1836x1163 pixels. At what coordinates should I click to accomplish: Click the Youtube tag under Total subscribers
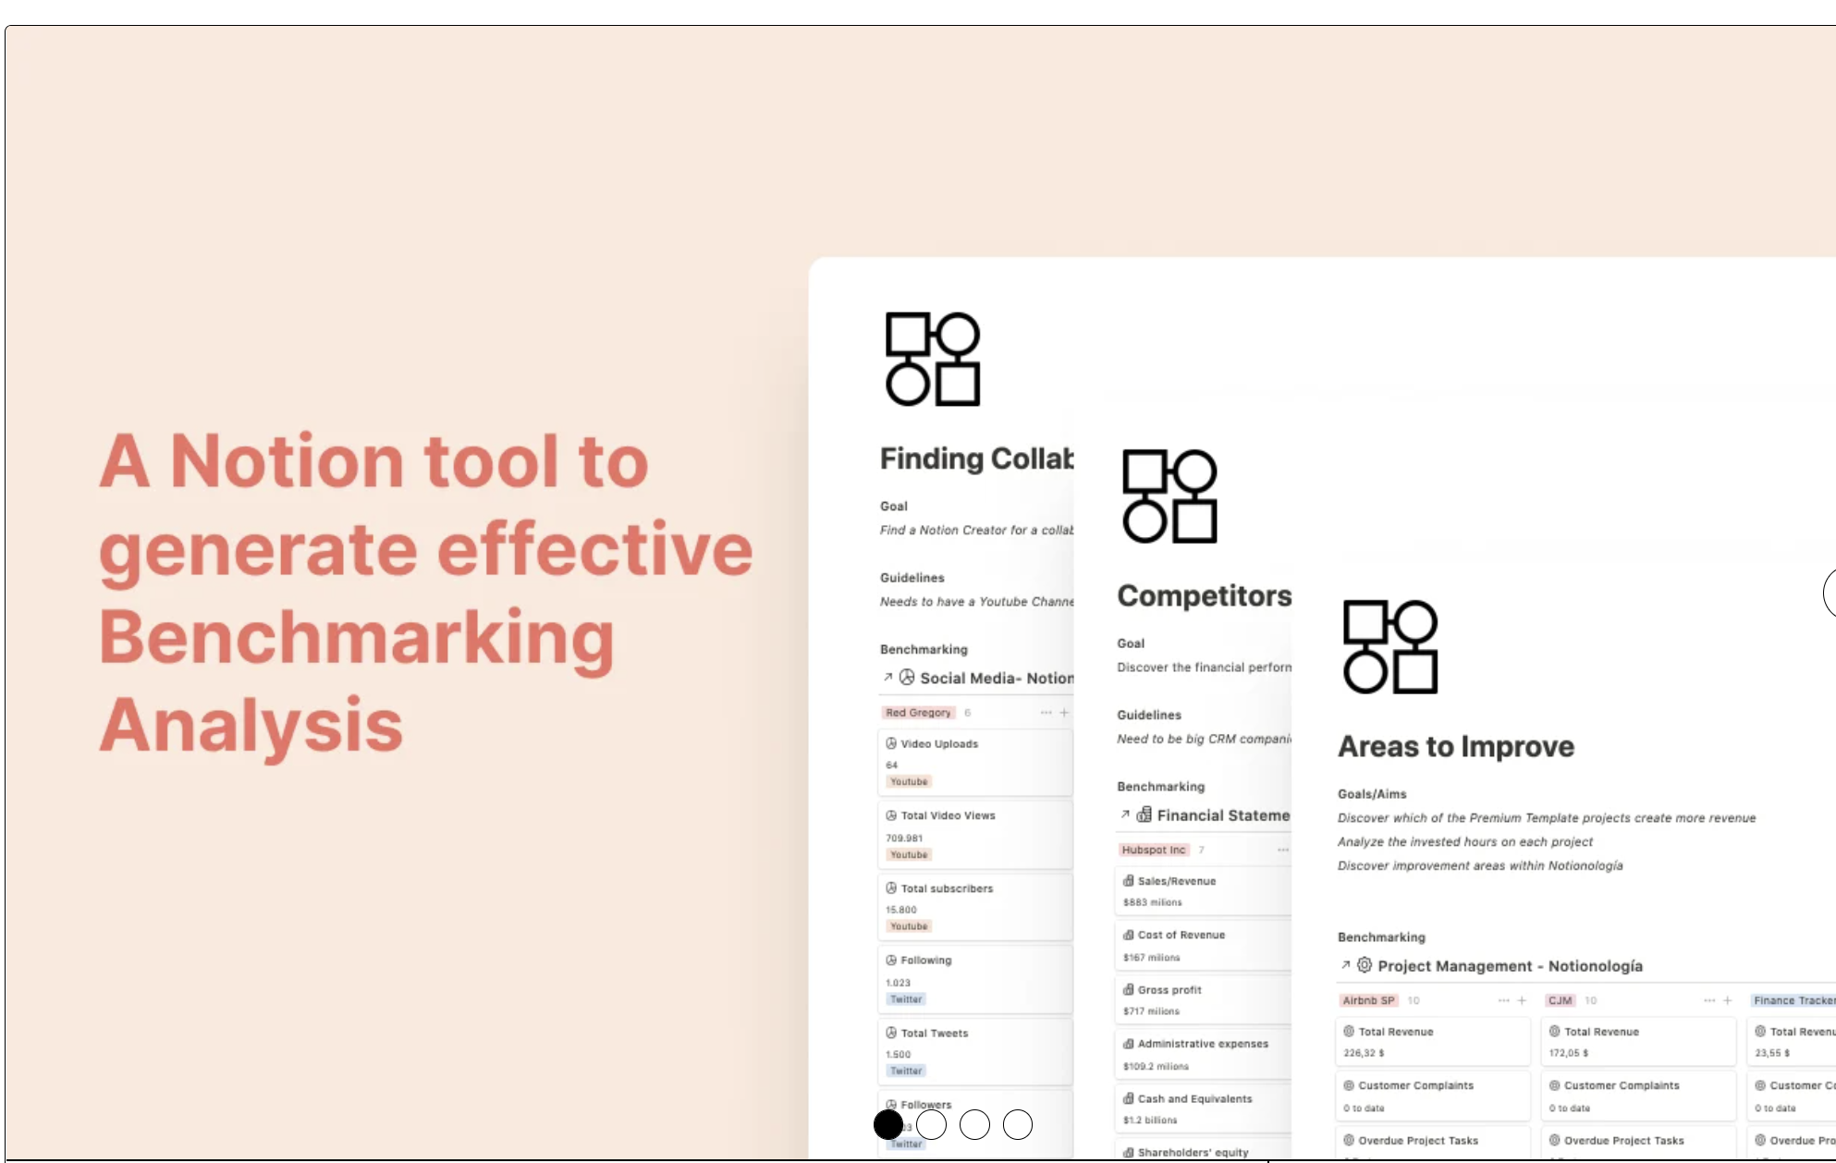pyautogui.click(x=909, y=926)
